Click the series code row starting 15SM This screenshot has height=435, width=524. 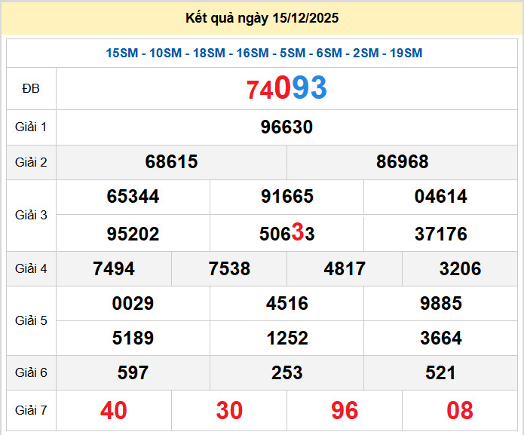(264, 53)
